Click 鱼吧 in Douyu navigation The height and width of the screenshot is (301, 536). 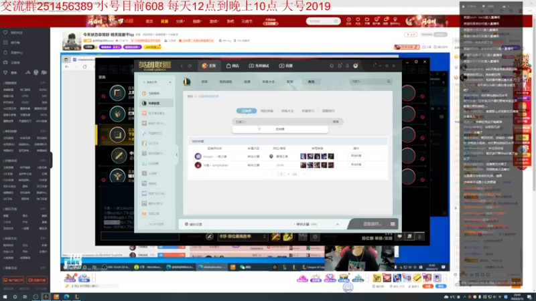(230, 21)
